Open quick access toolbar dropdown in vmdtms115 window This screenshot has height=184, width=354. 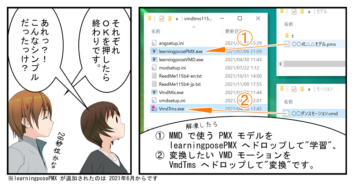tap(177, 19)
